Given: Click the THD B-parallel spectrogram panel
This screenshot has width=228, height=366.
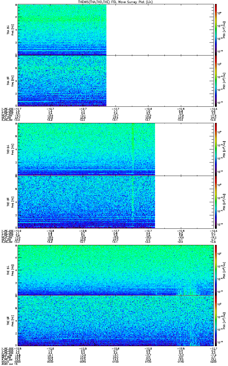Looking at the screenshot, I should [115, 202].
